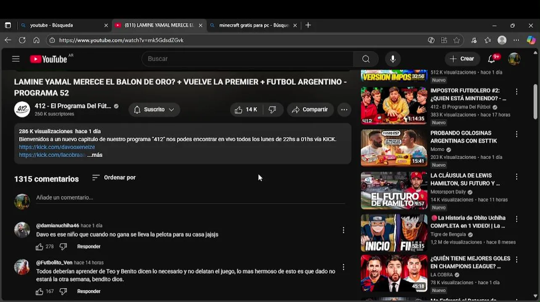
Task: Open the @damianuchiha46 profile name
Action: click(x=58, y=226)
